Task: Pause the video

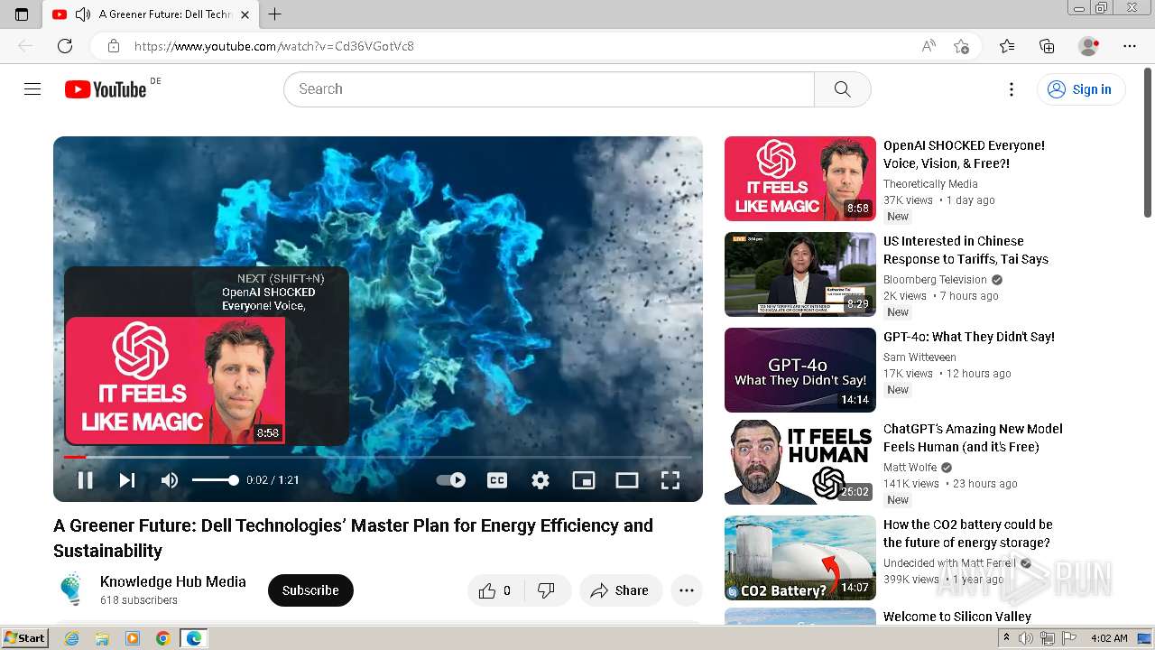Action: [85, 480]
